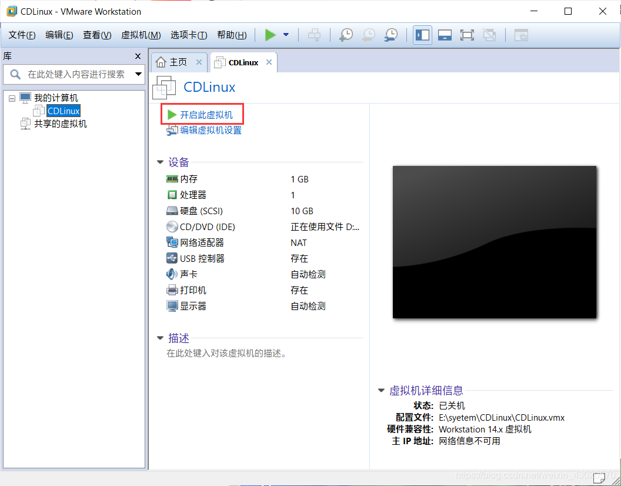Toggle Unity mode in the toolbar

[489, 35]
